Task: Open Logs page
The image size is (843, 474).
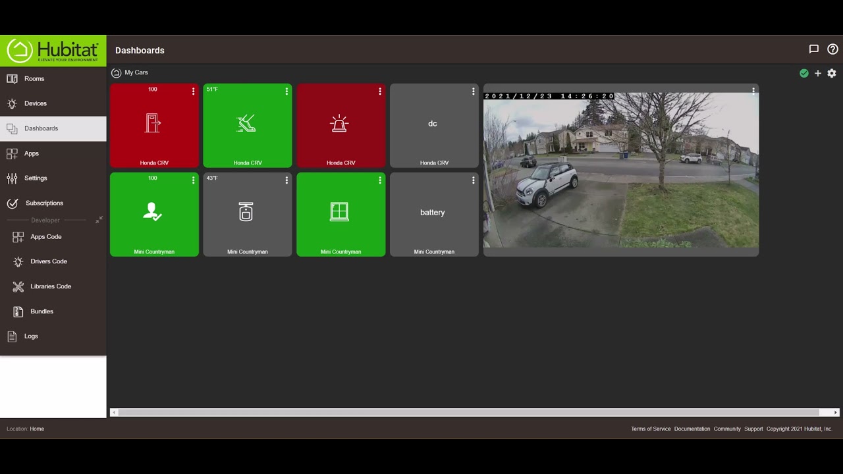Action: [53, 336]
